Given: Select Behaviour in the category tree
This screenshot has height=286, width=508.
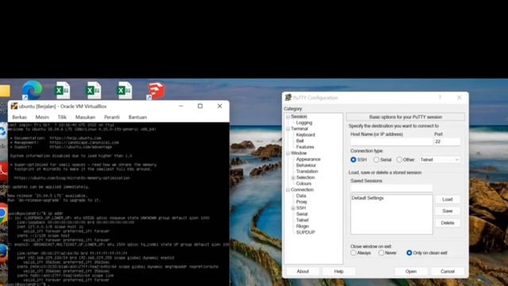Looking at the screenshot, I should [306, 165].
